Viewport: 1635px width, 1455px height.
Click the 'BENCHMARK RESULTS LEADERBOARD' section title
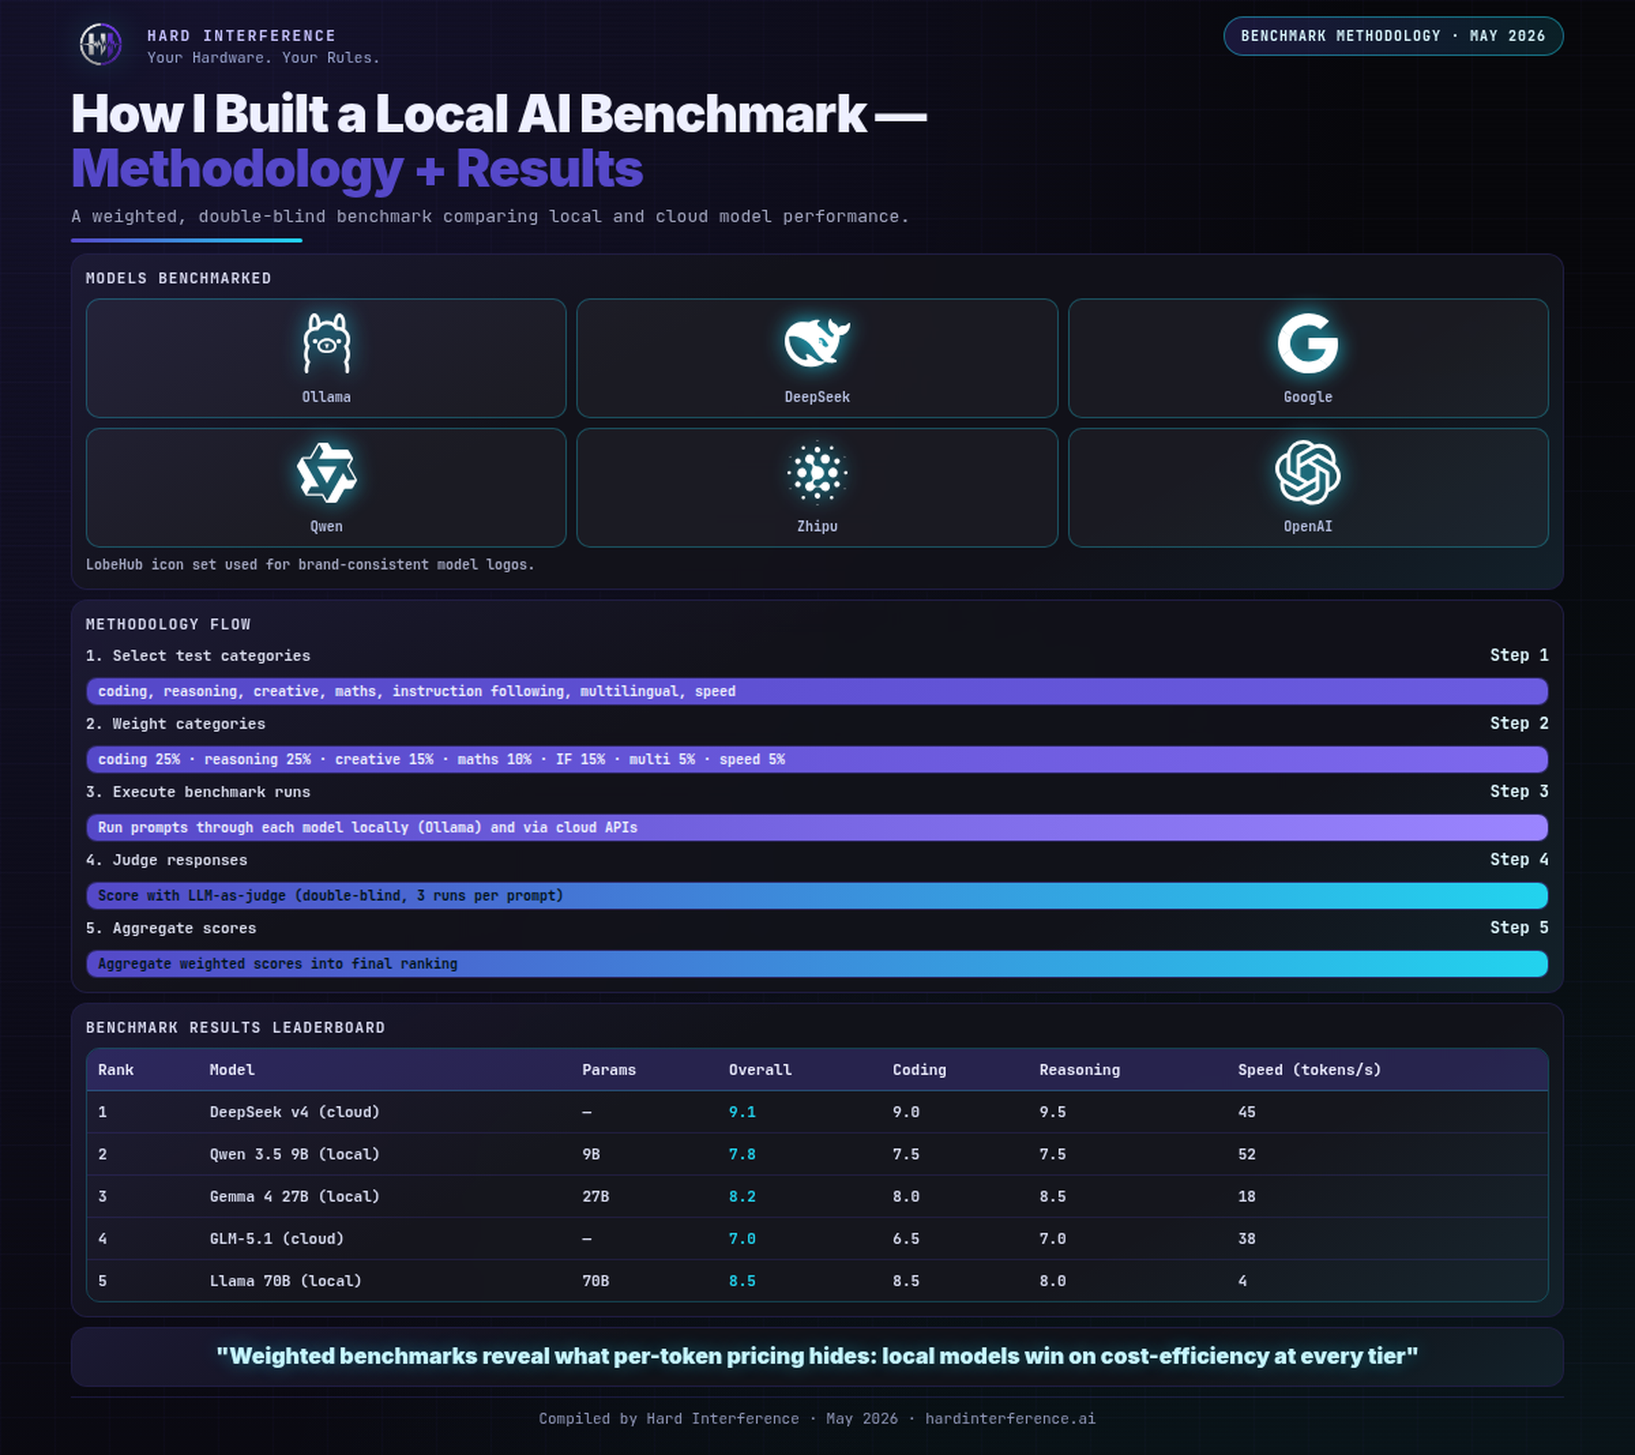235,1027
